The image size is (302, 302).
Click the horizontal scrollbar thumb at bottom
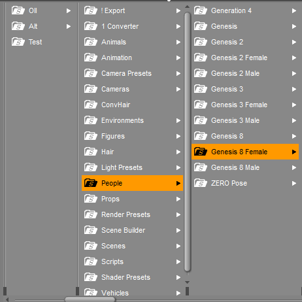(90, 299)
